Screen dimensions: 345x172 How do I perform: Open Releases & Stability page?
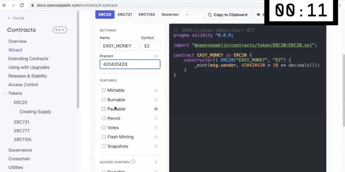click(x=28, y=76)
